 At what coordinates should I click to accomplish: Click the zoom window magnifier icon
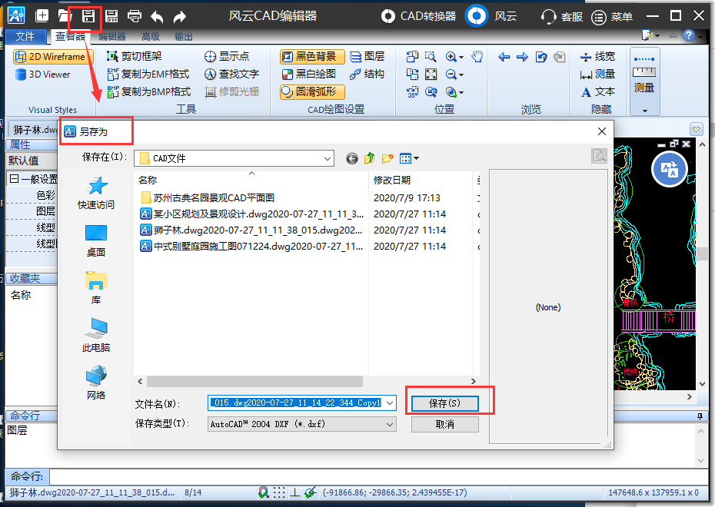(x=431, y=57)
